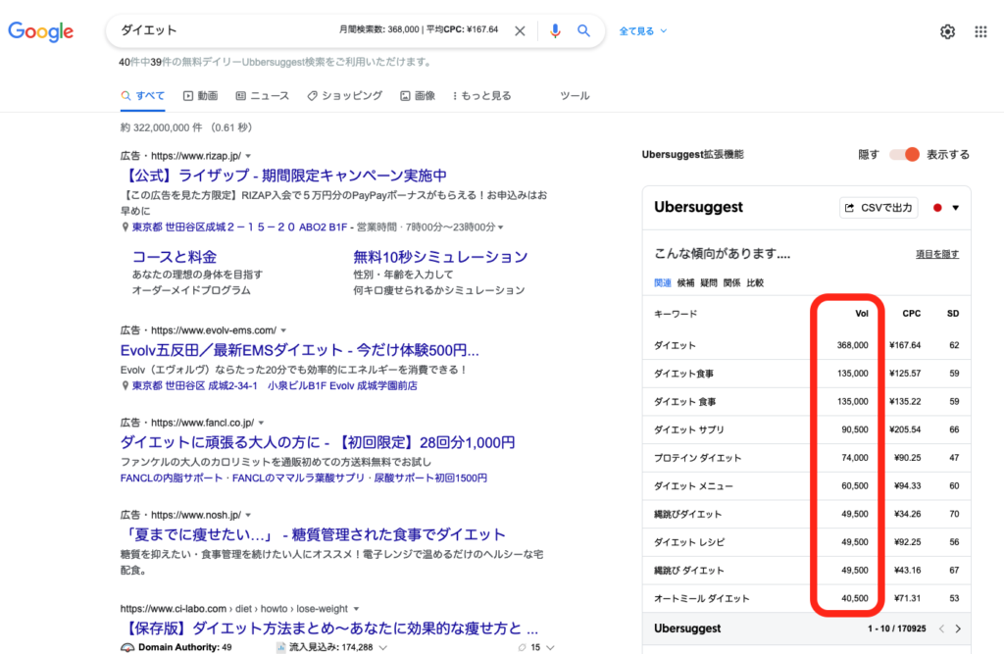
Task: Go to previous Ubersuggest results page arrow
Action: (x=941, y=629)
